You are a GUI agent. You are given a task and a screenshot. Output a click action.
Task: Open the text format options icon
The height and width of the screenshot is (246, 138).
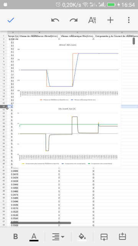tap(92, 20)
